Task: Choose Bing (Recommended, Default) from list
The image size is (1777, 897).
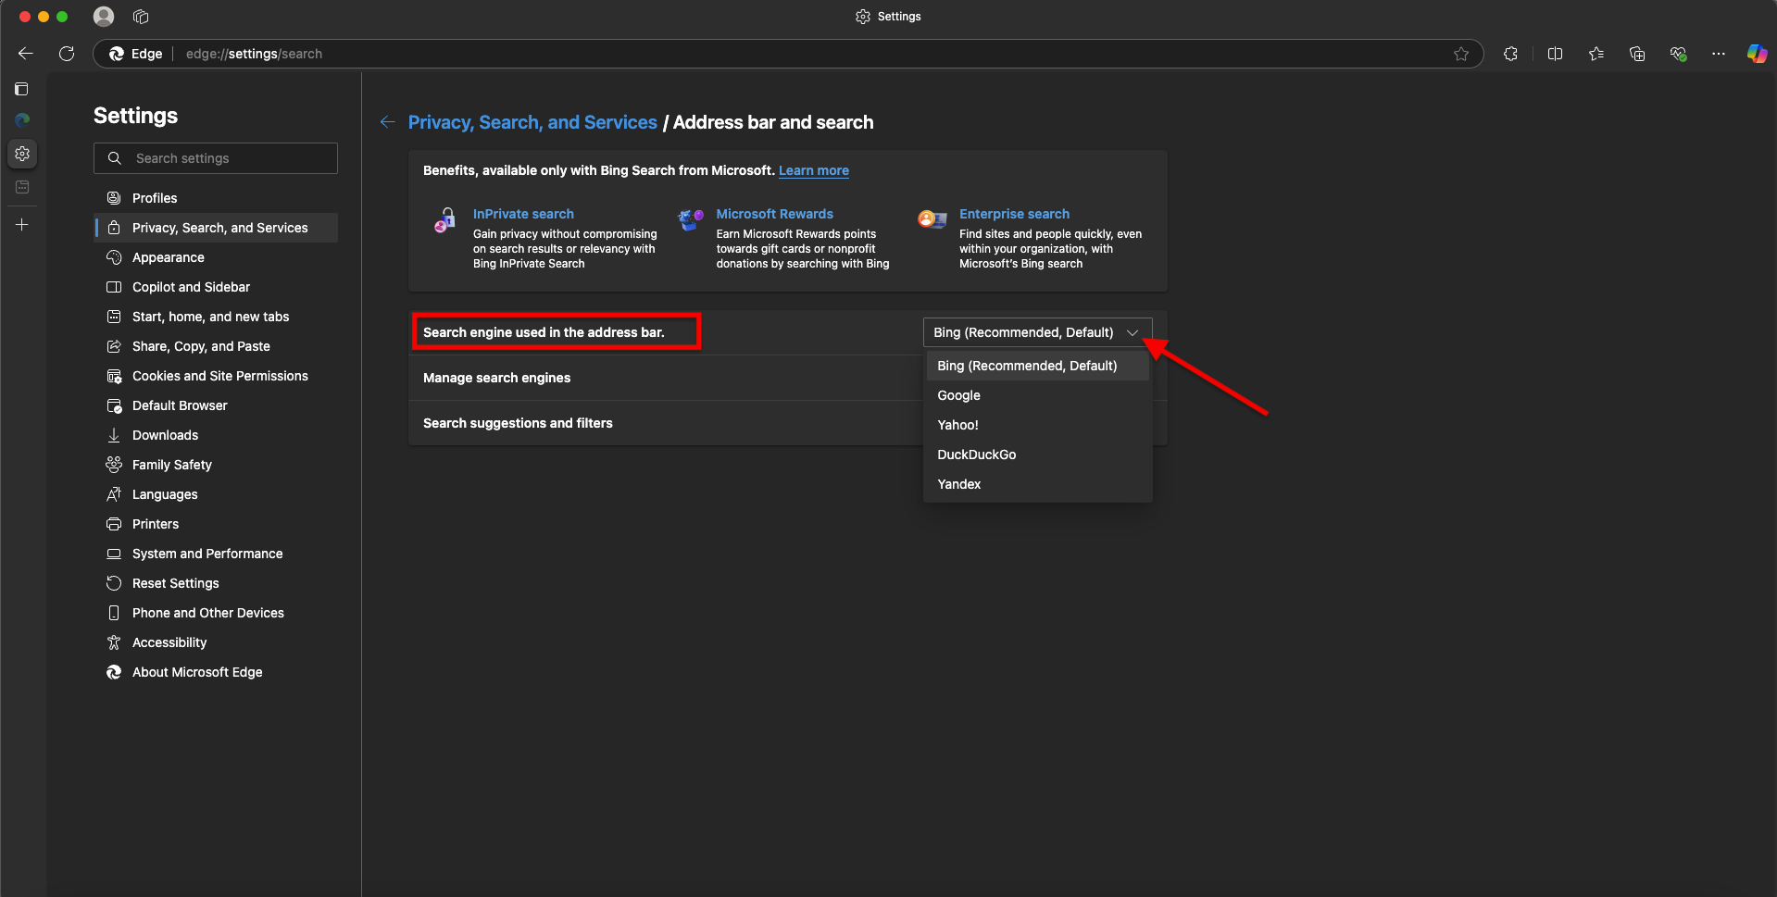Action: (1037, 366)
